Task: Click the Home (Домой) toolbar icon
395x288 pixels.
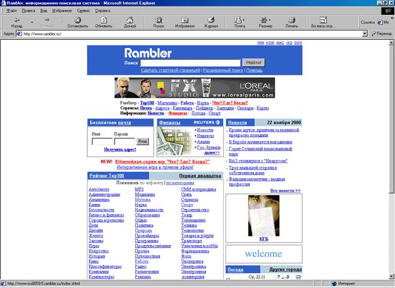Action: [x=130, y=20]
